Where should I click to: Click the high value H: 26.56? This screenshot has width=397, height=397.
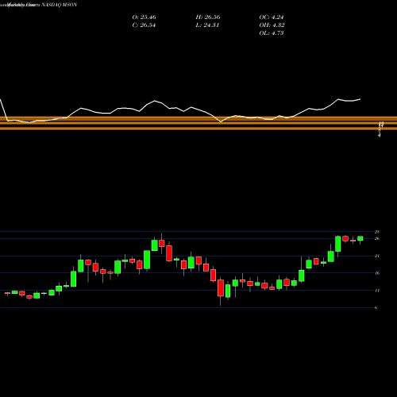point(208,17)
